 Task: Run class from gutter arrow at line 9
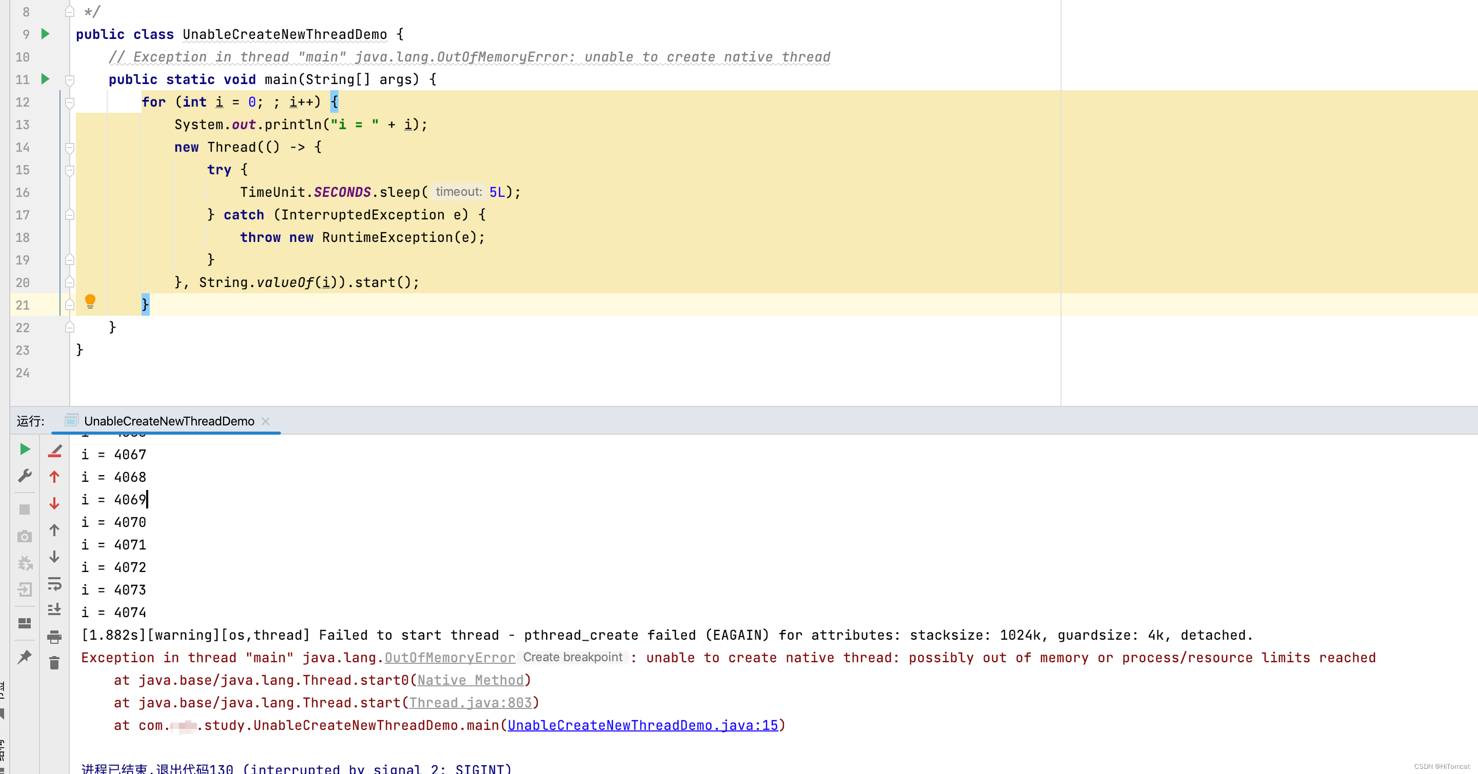point(45,34)
